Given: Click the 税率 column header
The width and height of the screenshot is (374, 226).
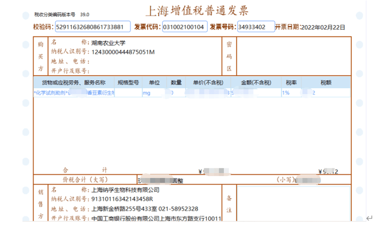Looking at the screenshot, I should 290,82.
